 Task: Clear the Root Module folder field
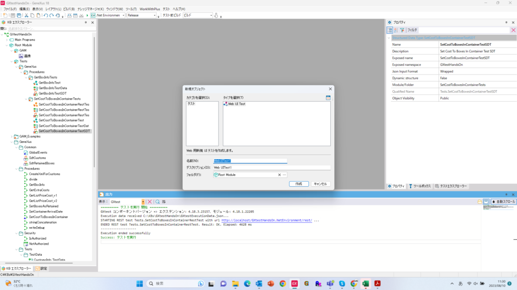point(279,175)
